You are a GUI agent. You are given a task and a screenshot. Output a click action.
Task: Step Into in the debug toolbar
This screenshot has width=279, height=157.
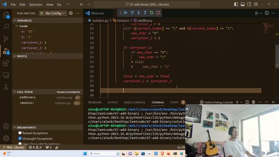(139, 13)
